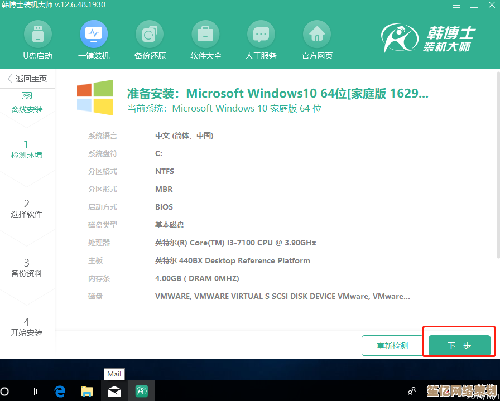Open File Explorer from the taskbar

tap(86, 392)
